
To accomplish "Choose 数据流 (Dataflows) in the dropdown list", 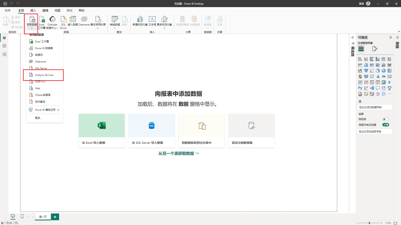I will point(45,55).
